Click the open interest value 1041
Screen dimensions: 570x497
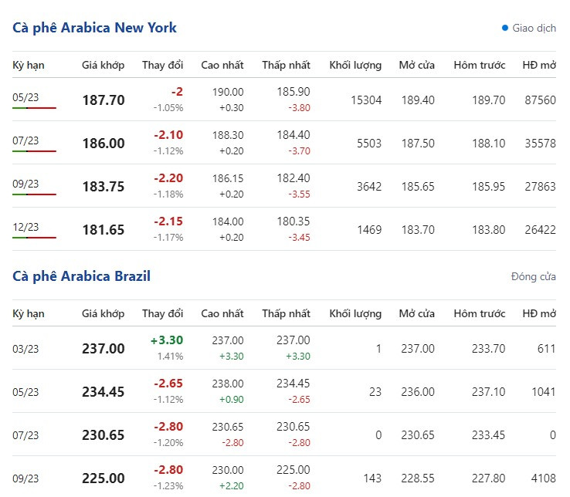pos(544,391)
